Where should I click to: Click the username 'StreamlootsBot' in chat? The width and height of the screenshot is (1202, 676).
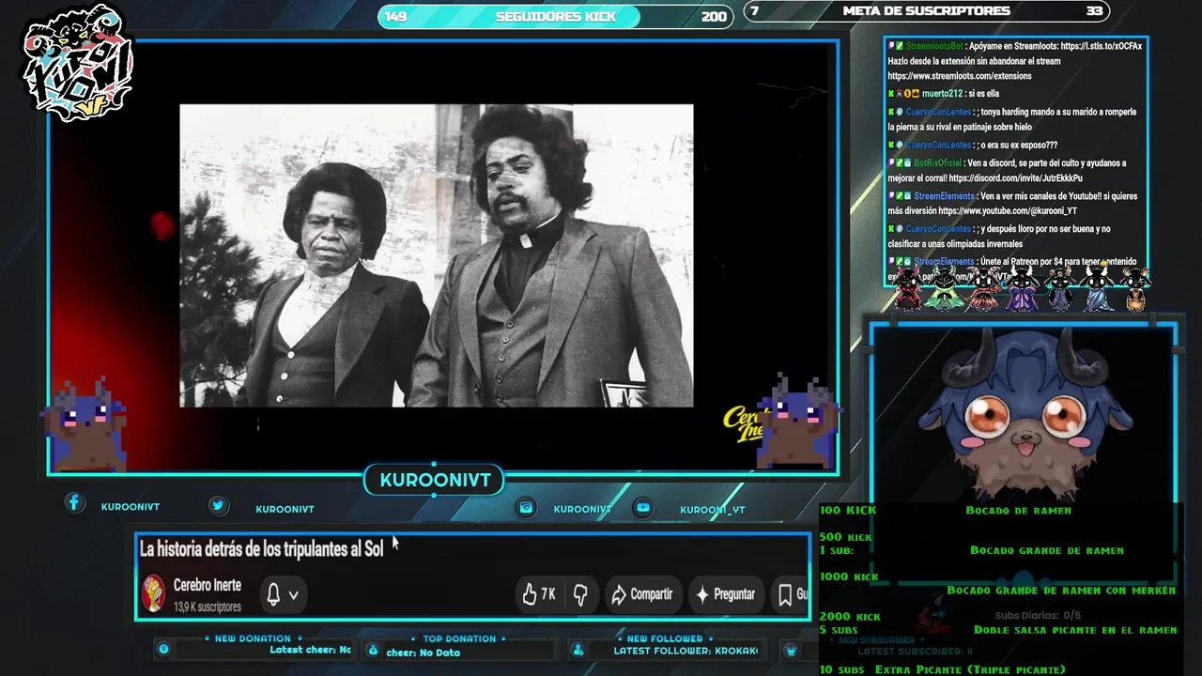pyautogui.click(x=933, y=46)
